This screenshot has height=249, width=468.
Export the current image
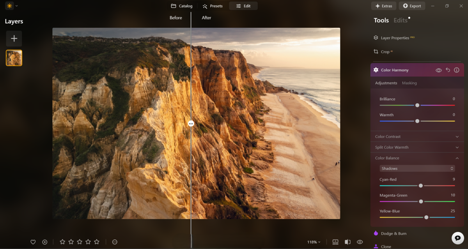pos(412,5)
